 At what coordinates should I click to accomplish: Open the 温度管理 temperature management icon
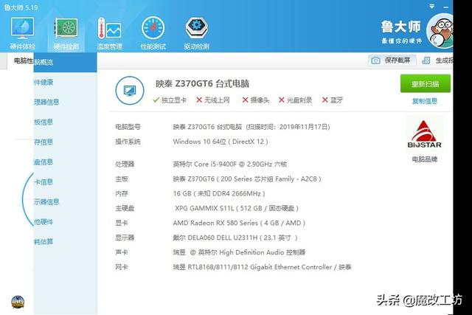[110, 32]
